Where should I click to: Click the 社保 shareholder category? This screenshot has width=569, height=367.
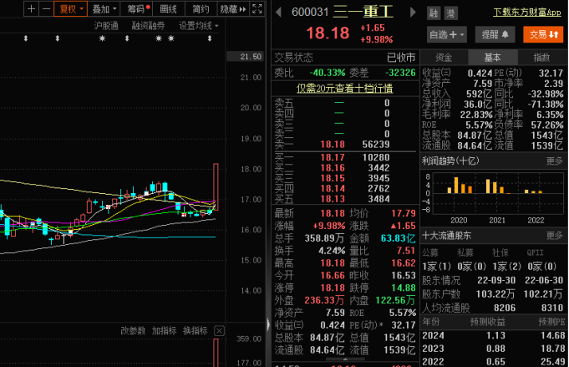[x=500, y=252]
